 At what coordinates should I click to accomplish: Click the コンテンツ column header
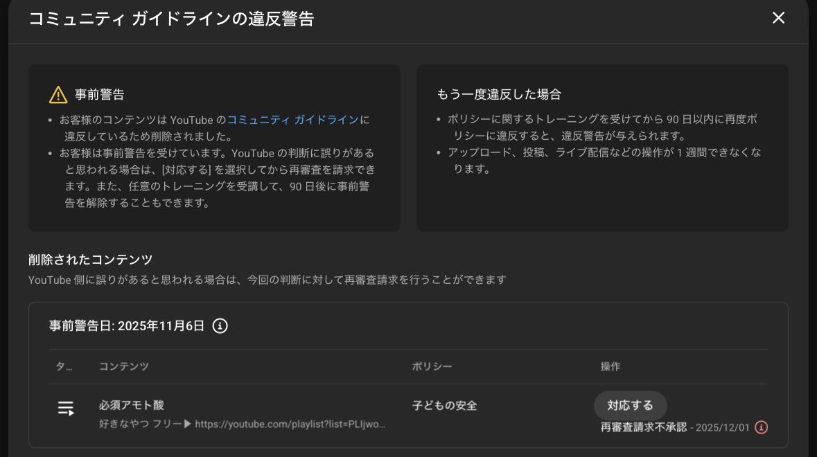click(123, 366)
